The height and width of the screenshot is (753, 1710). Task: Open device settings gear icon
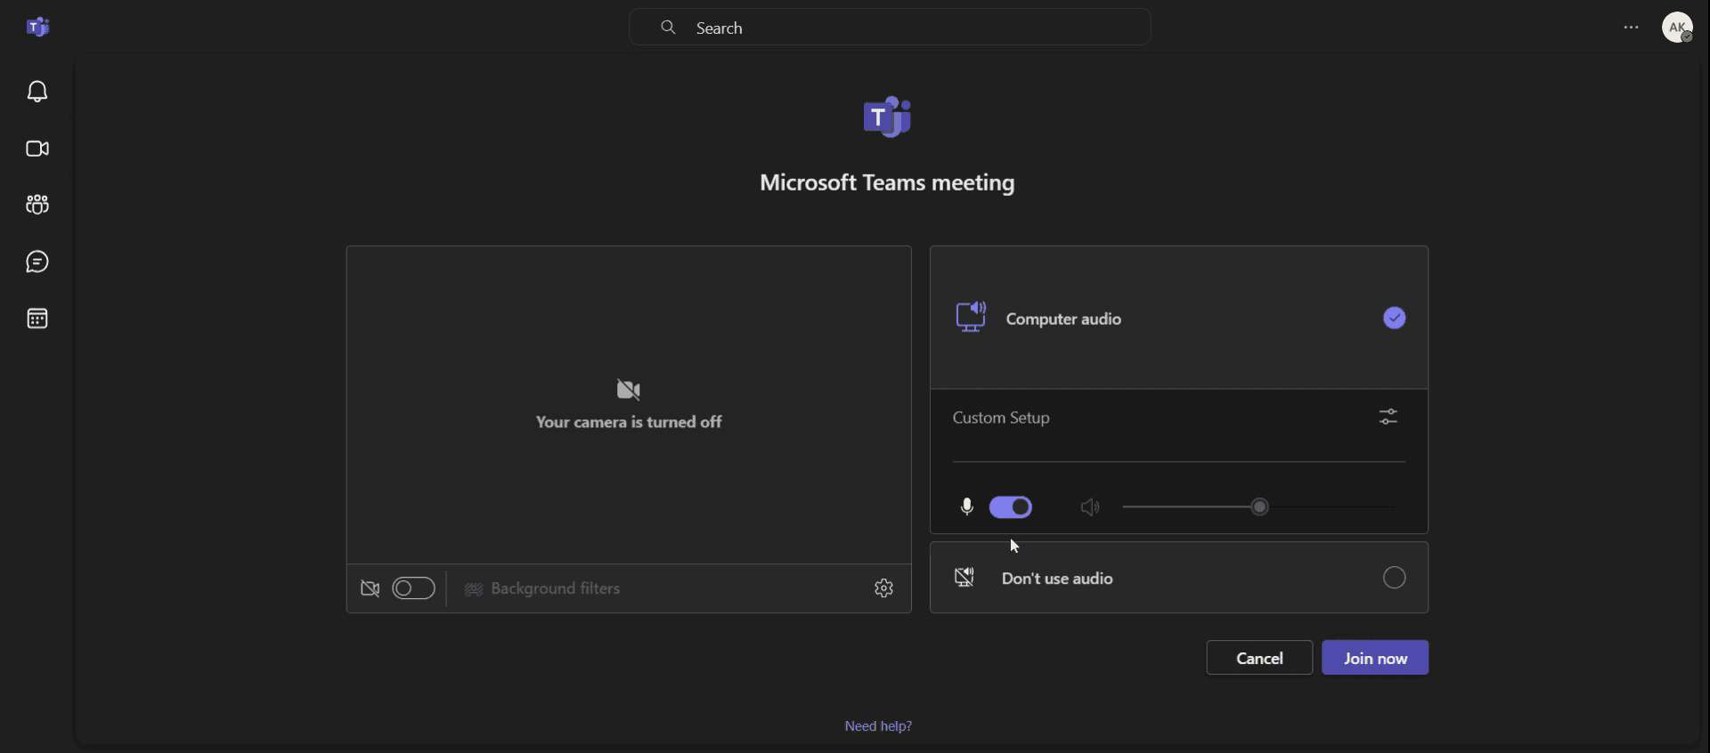[x=883, y=588]
